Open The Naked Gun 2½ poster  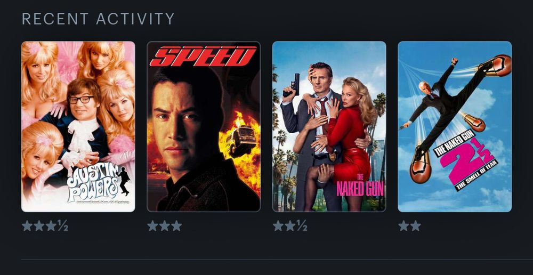pos(455,126)
